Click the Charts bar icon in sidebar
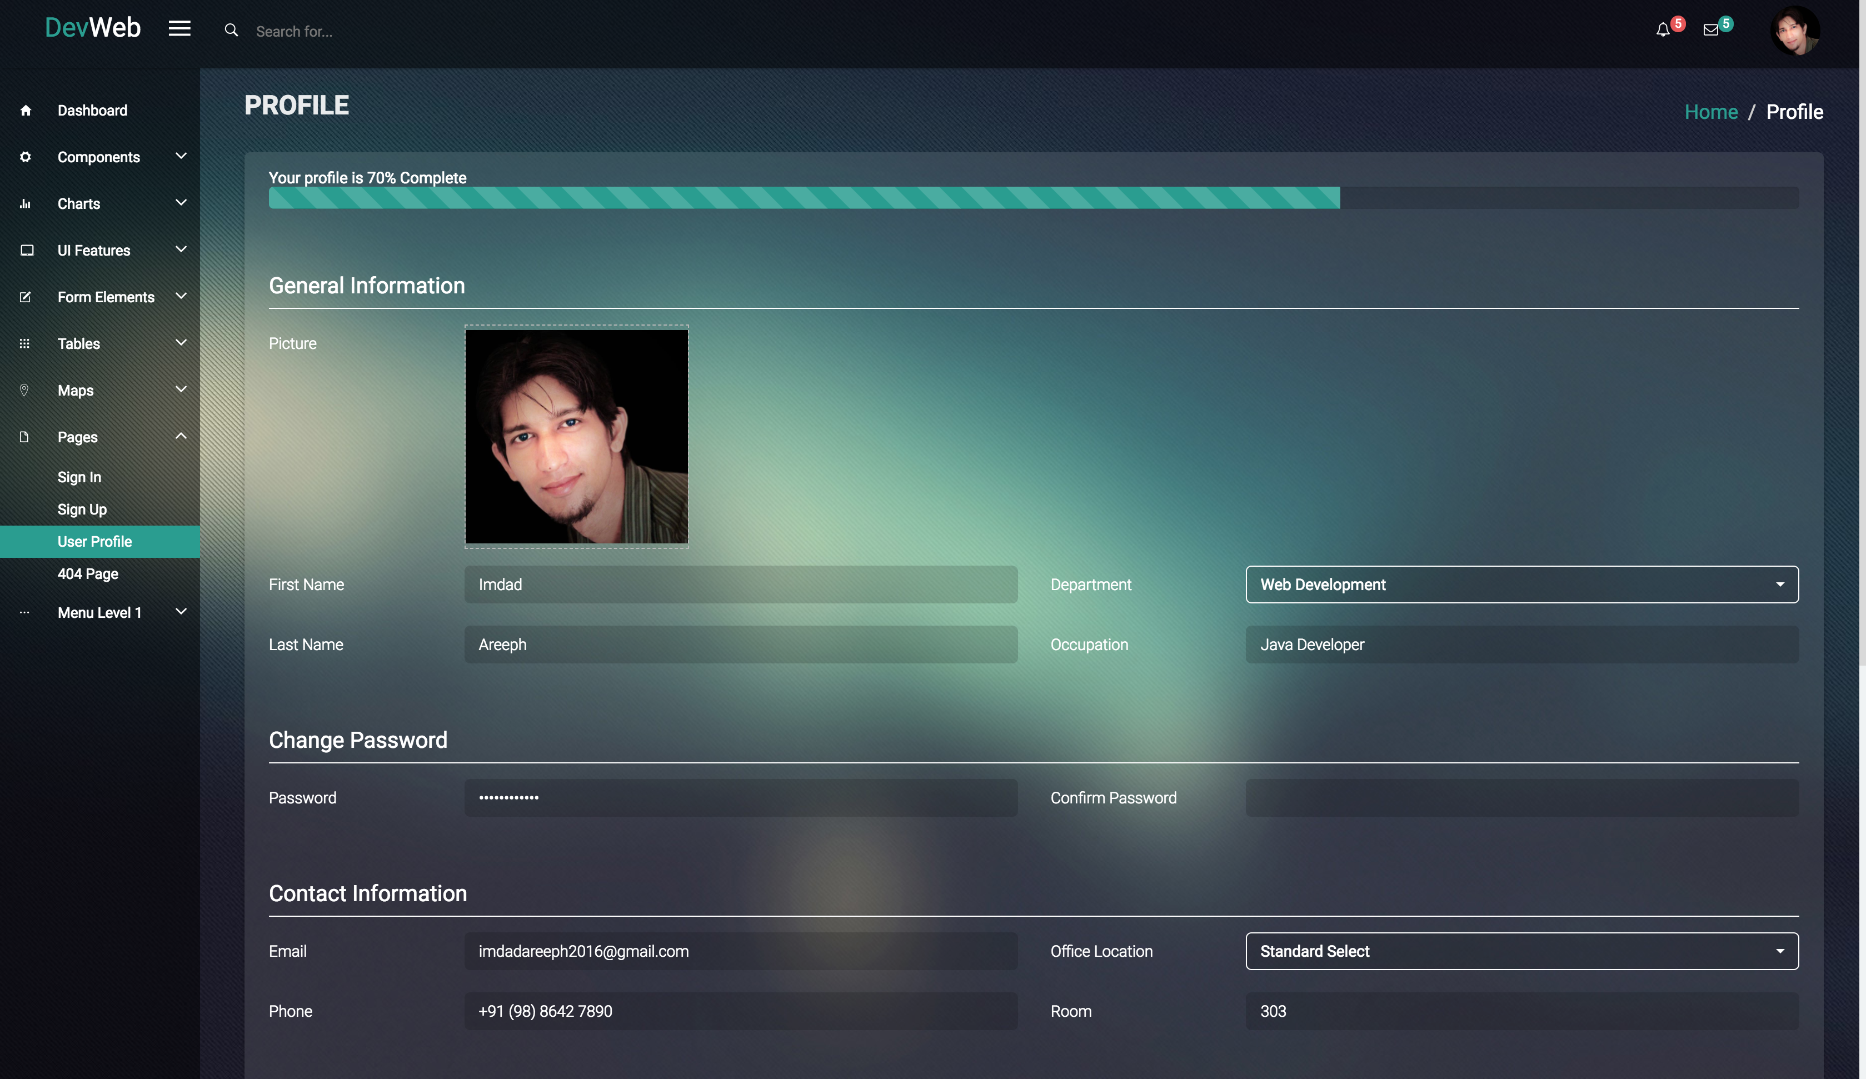1866x1079 pixels. coord(26,204)
